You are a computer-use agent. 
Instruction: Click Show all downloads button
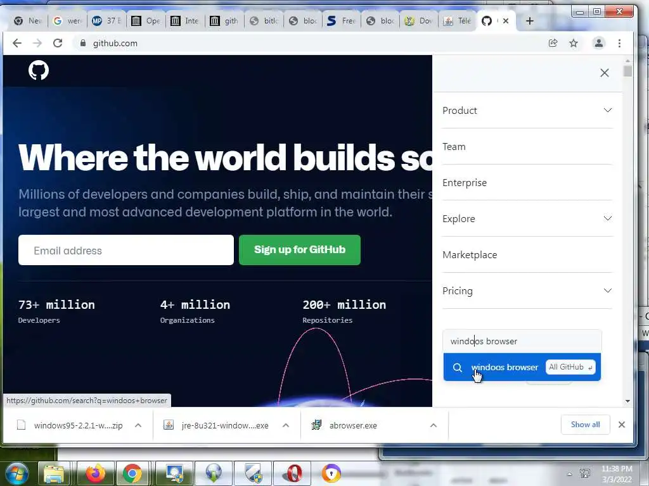(x=585, y=425)
